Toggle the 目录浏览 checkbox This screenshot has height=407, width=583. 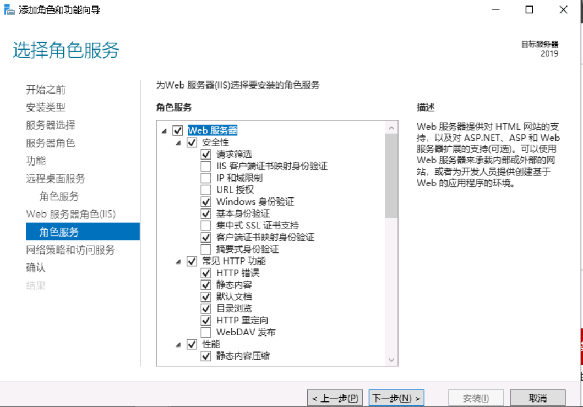(x=206, y=309)
